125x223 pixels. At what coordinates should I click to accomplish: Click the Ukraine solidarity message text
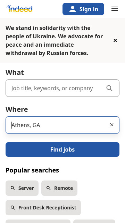pyautogui.click(x=54, y=40)
